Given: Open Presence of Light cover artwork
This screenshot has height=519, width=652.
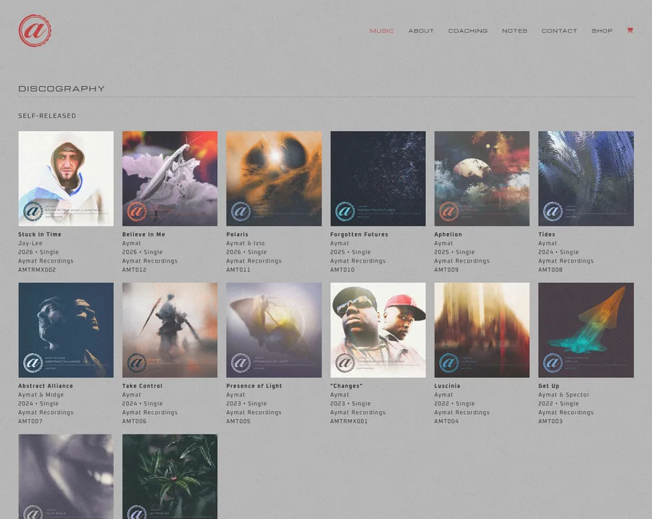Looking at the screenshot, I should coord(274,330).
